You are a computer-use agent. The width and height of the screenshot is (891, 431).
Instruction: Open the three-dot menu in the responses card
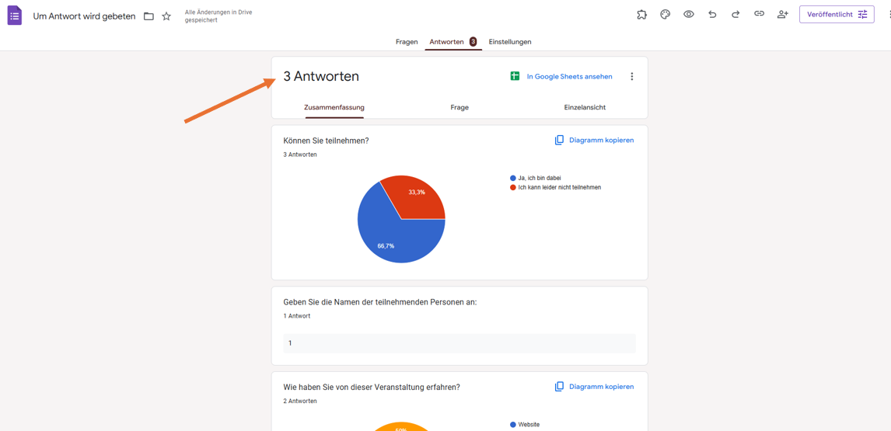(x=632, y=77)
